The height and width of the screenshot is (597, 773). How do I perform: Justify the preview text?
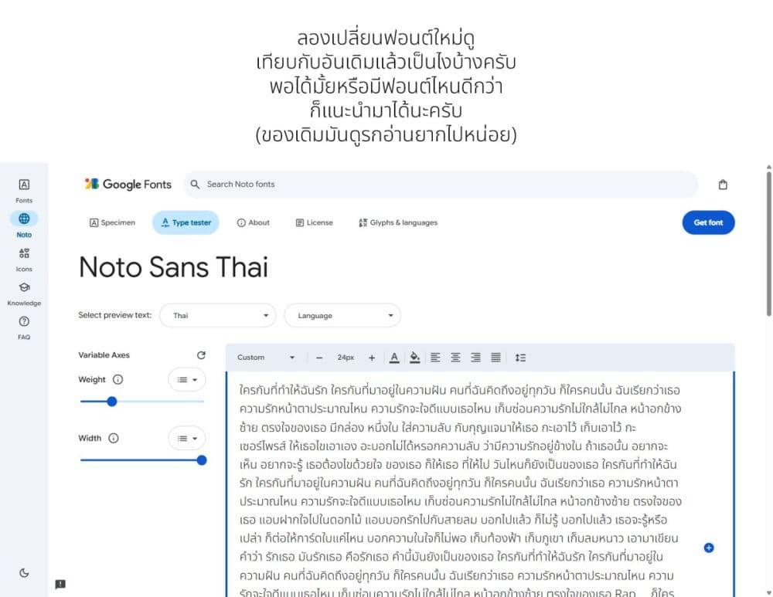coord(495,358)
